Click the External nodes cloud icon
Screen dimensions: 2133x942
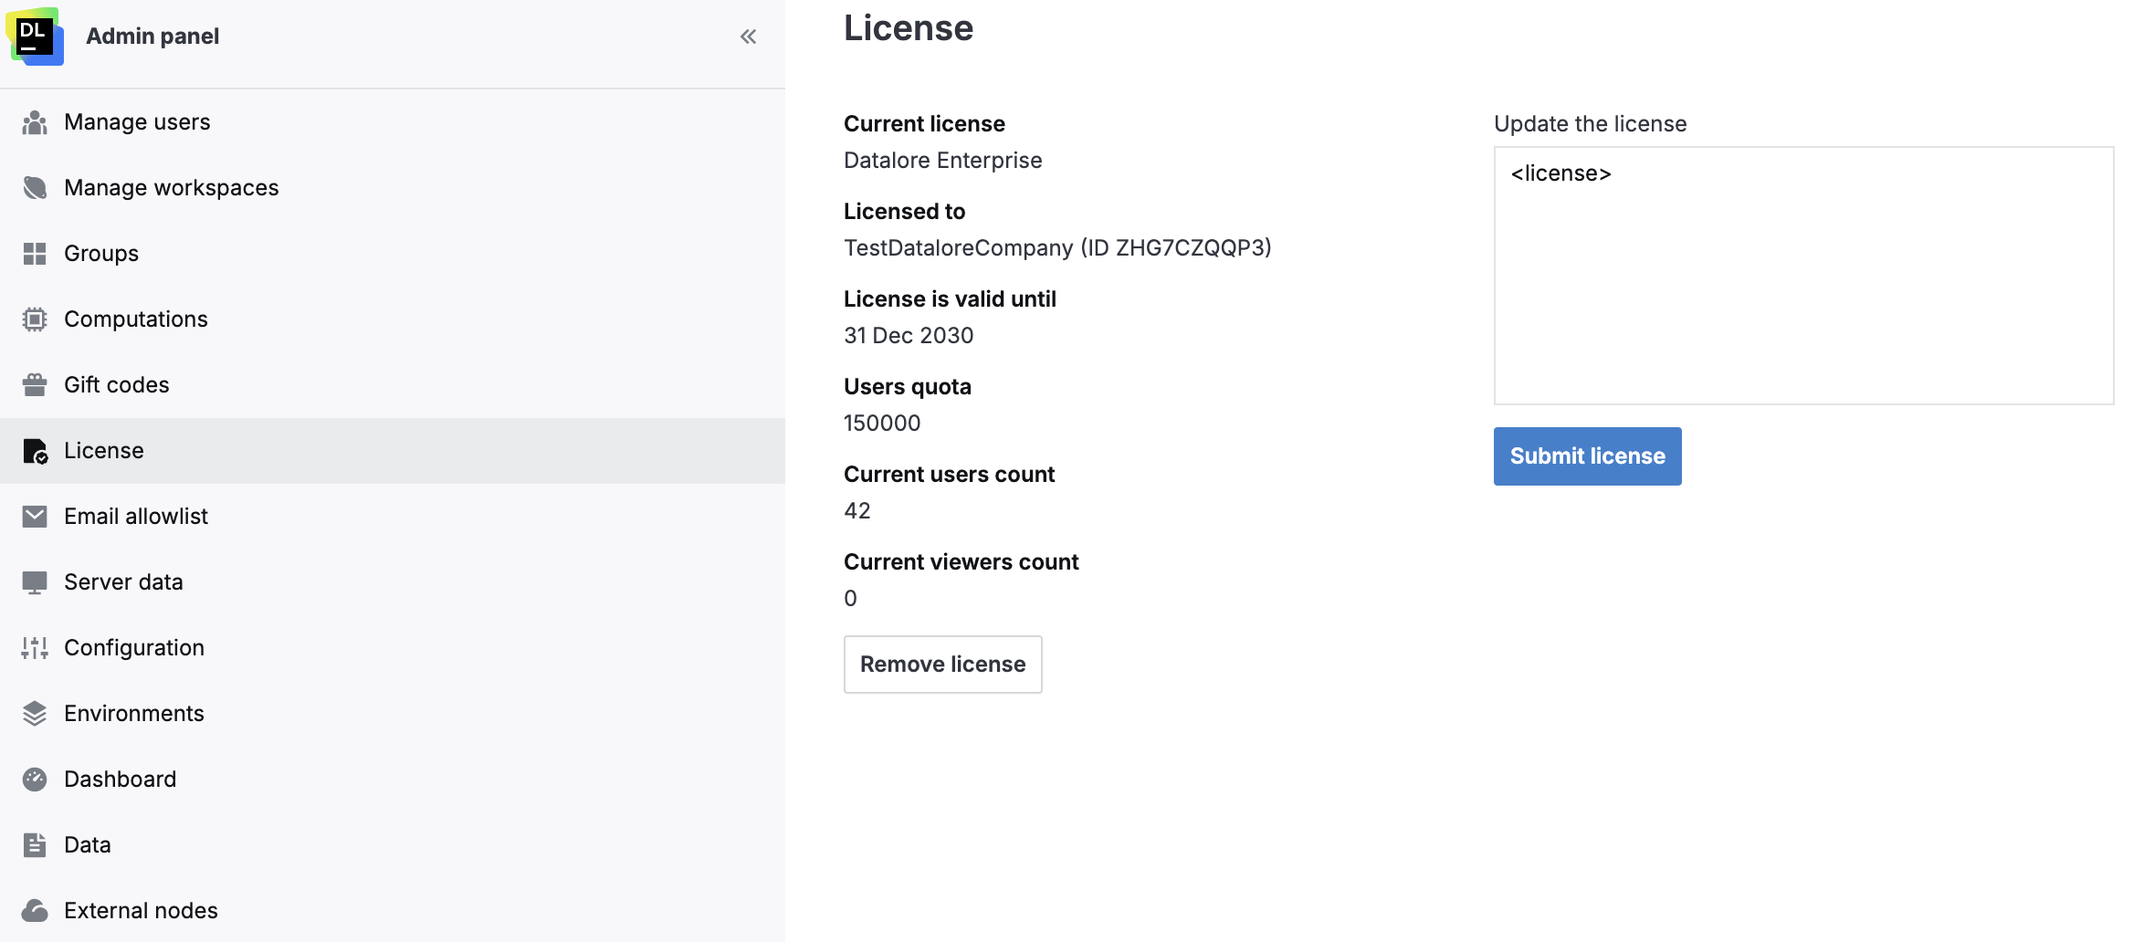pyautogui.click(x=35, y=910)
